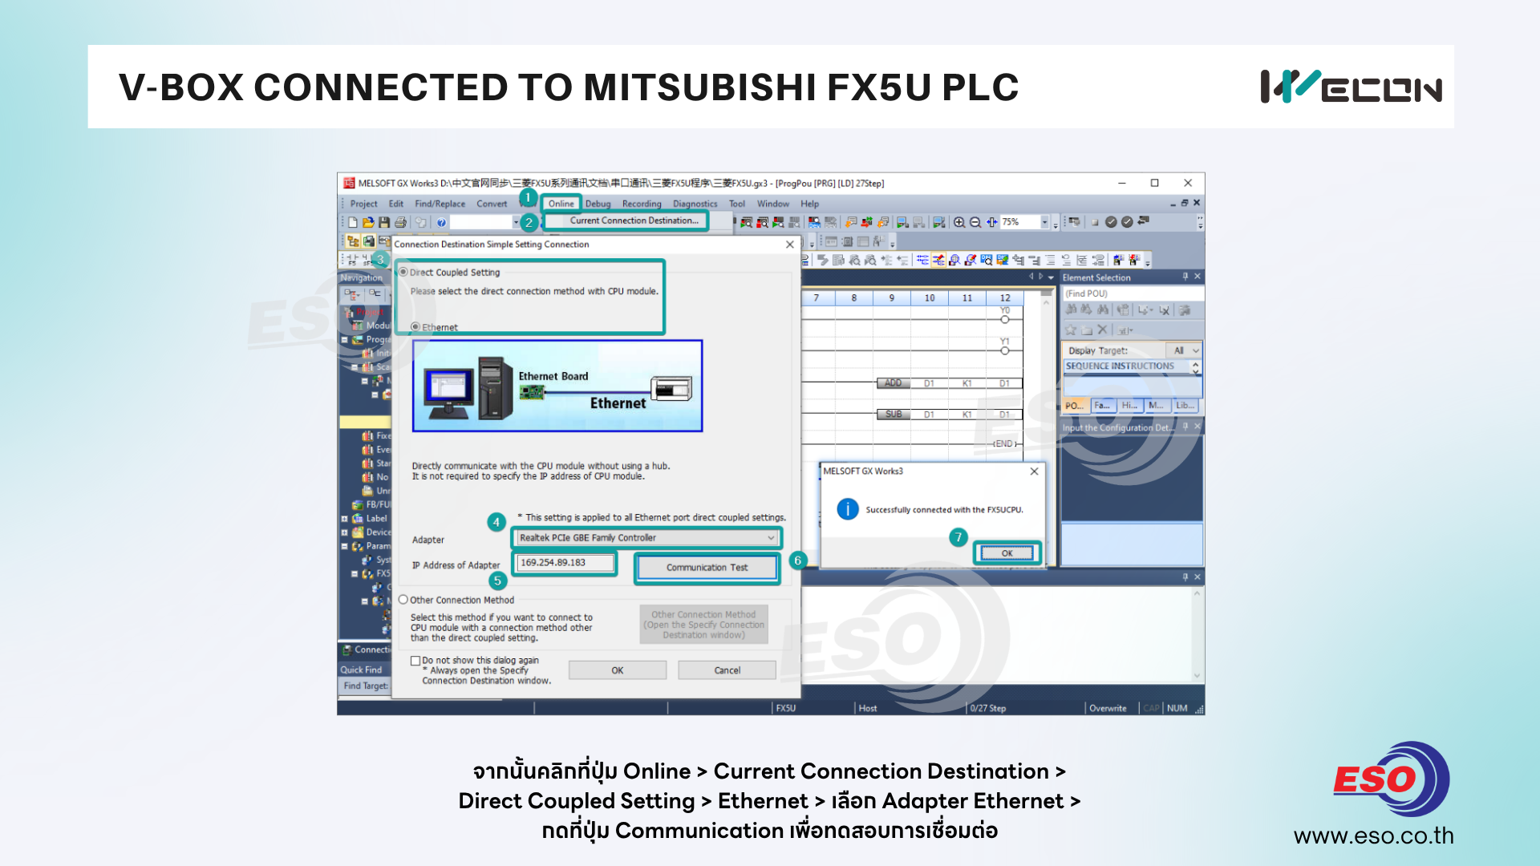Expand the Label node in Navigation tree
The height and width of the screenshot is (866, 1540).
[x=345, y=519]
